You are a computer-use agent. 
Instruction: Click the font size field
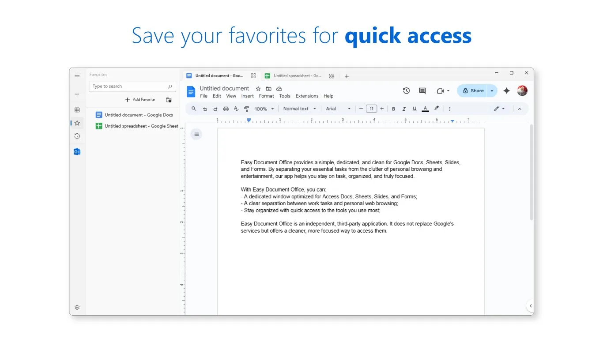tap(372, 109)
